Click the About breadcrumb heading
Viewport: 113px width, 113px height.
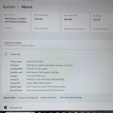[x=27, y=7]
